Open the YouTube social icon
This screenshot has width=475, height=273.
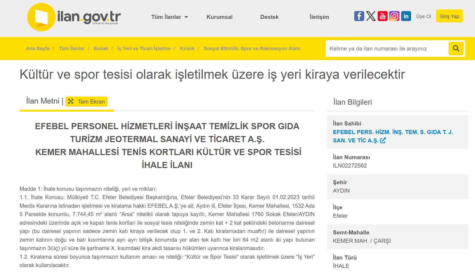pyautogui.click(x=383, y=16)
